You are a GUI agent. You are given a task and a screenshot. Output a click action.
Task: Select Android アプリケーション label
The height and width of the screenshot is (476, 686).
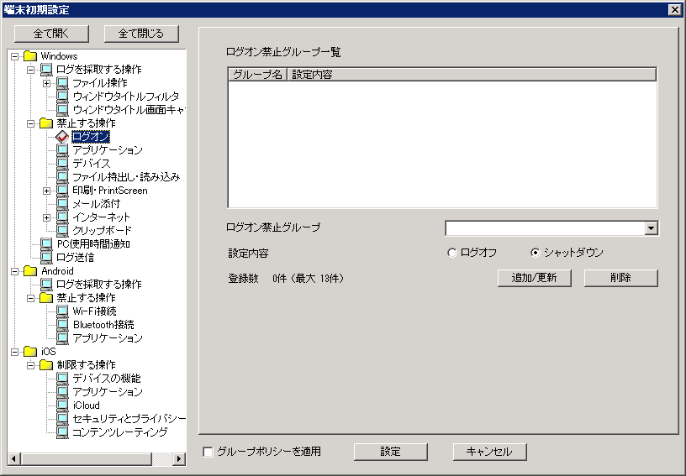(108, 338)
